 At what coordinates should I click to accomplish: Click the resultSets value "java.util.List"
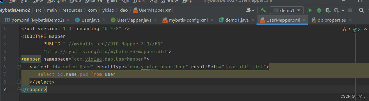click(244, 67)
